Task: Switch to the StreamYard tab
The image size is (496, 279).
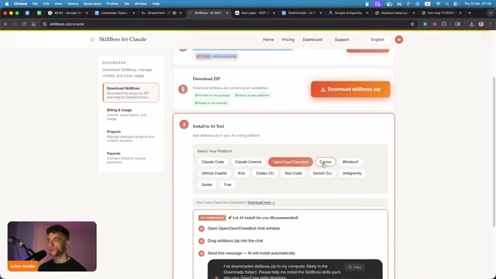Action: point(160,13)
